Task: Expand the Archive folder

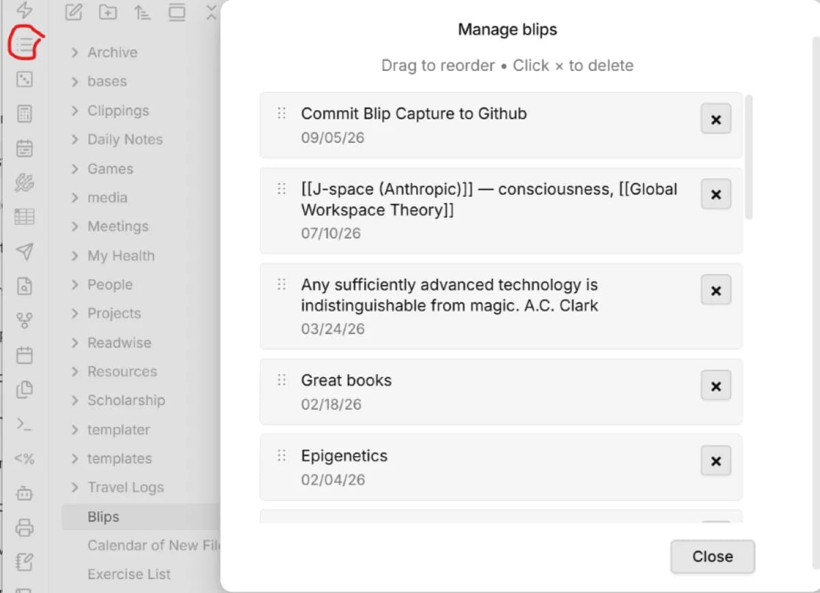Action: (75, 53)
